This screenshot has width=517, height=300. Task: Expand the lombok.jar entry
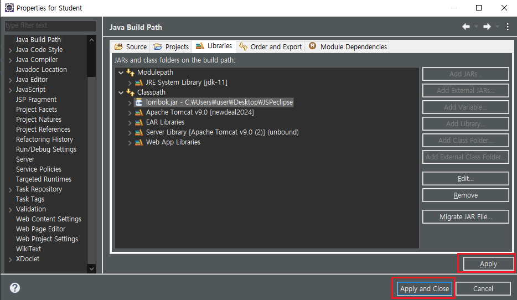(x=130, y=103)
